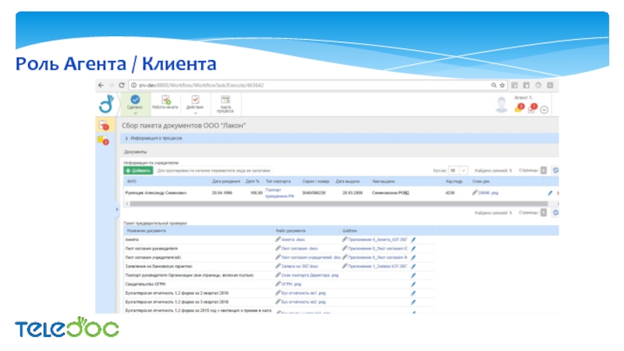Open the yellow sidebar folder icon
Viewport: 624px width, 351px height.
103,140
